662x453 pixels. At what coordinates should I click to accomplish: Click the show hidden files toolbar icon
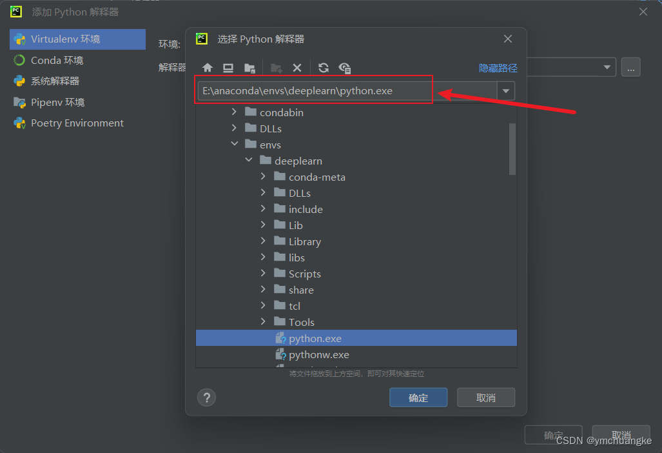coord(345,68)
